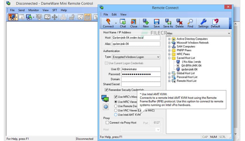The width and height of the screenshot is (245, 141).
Task: Select lowercase qa-brn-jmik-04 tree entry
Action: [189, 69]
